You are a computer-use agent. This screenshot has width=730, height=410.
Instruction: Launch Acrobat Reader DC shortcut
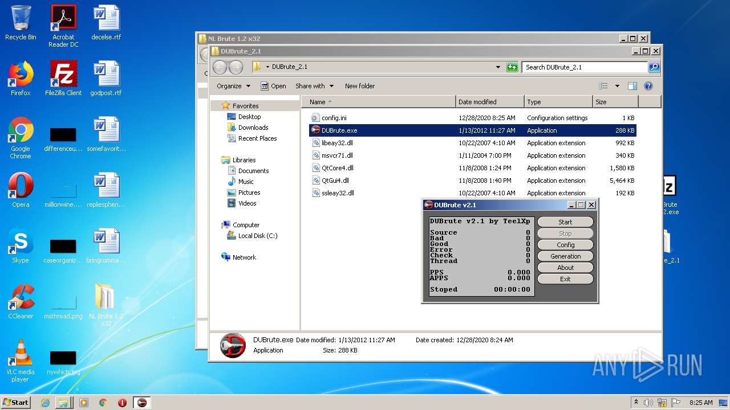coord(63,26)
